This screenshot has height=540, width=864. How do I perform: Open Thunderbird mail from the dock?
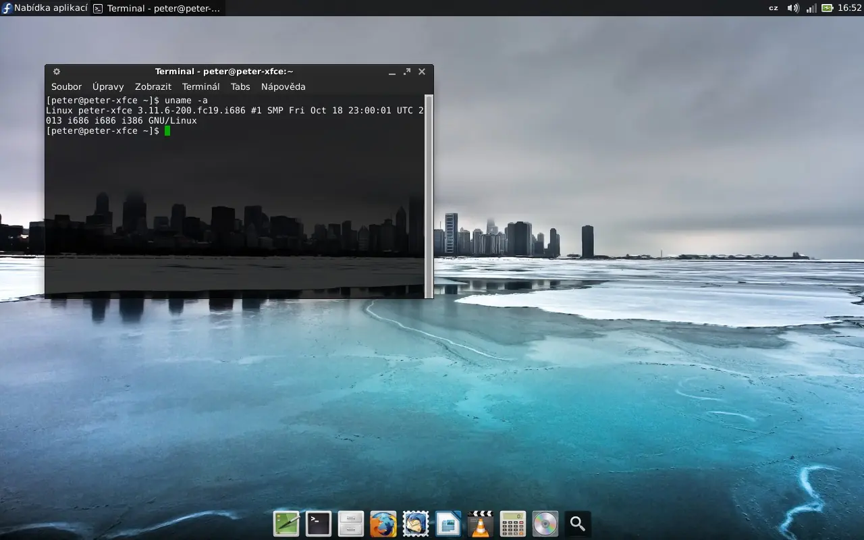(416, 524)
